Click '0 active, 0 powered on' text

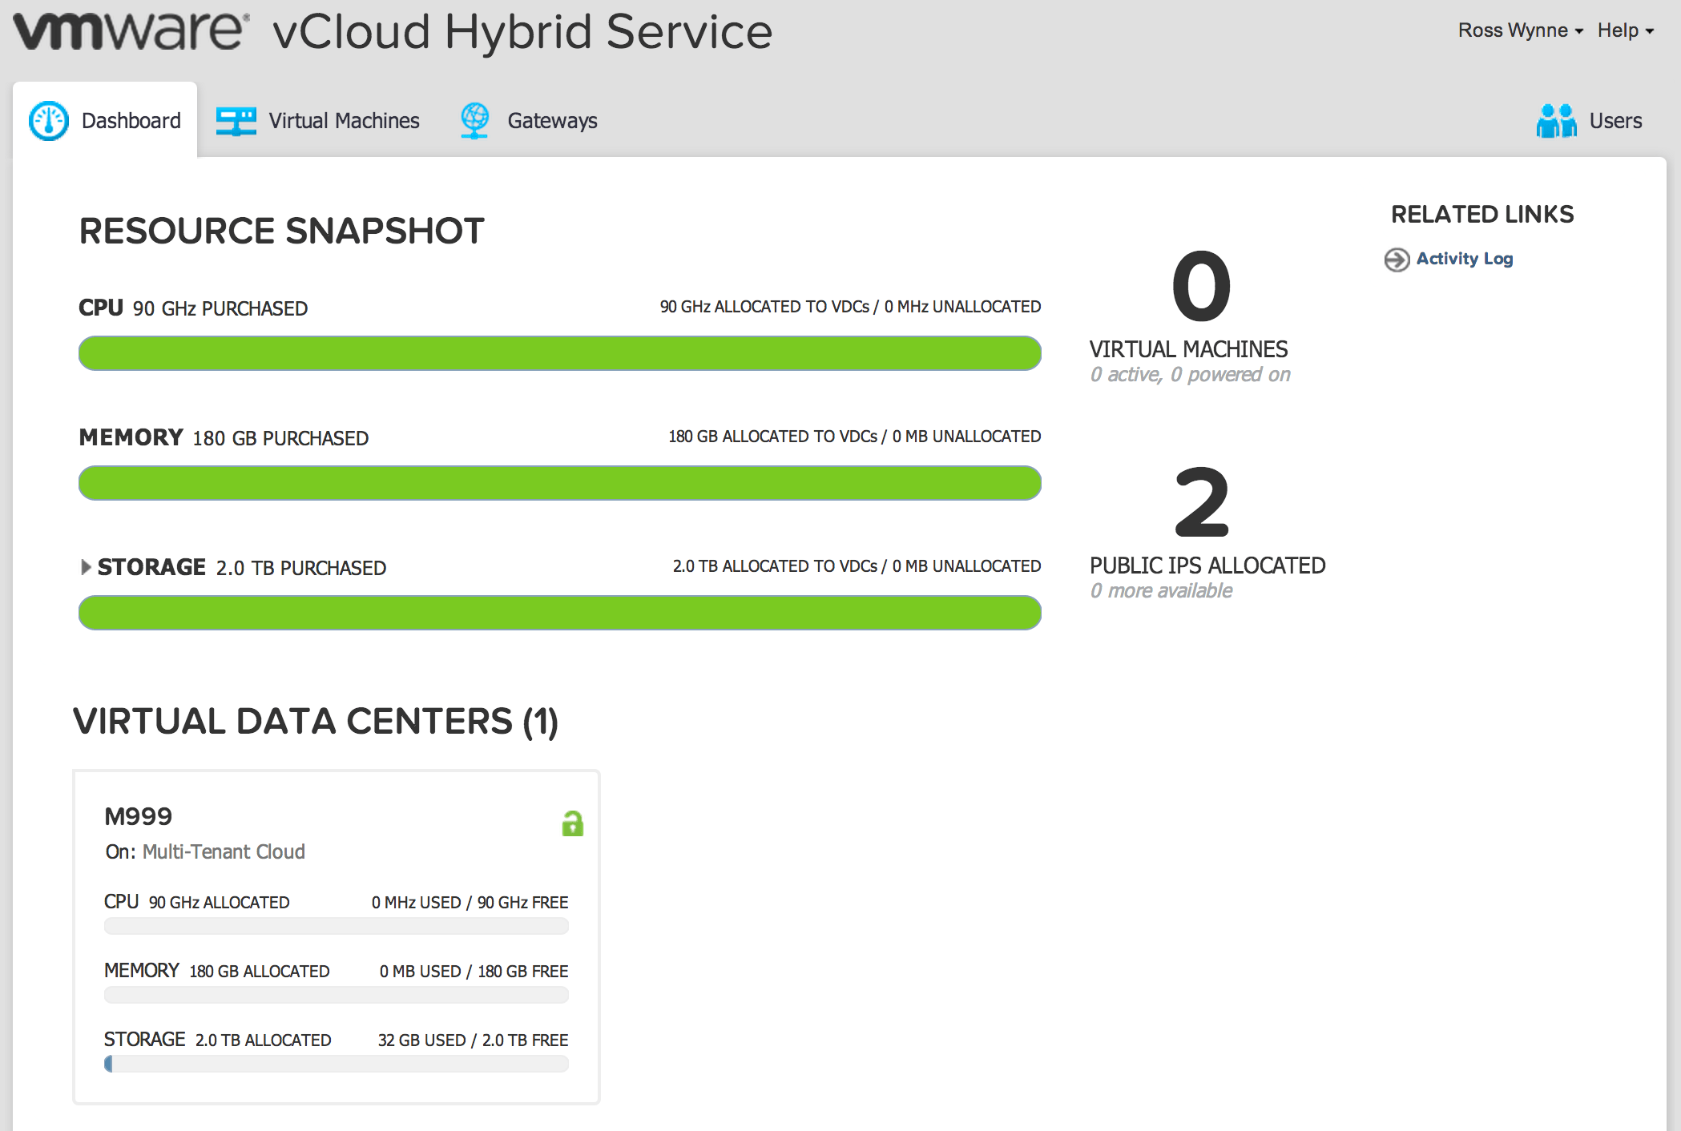pos(1190,374)
